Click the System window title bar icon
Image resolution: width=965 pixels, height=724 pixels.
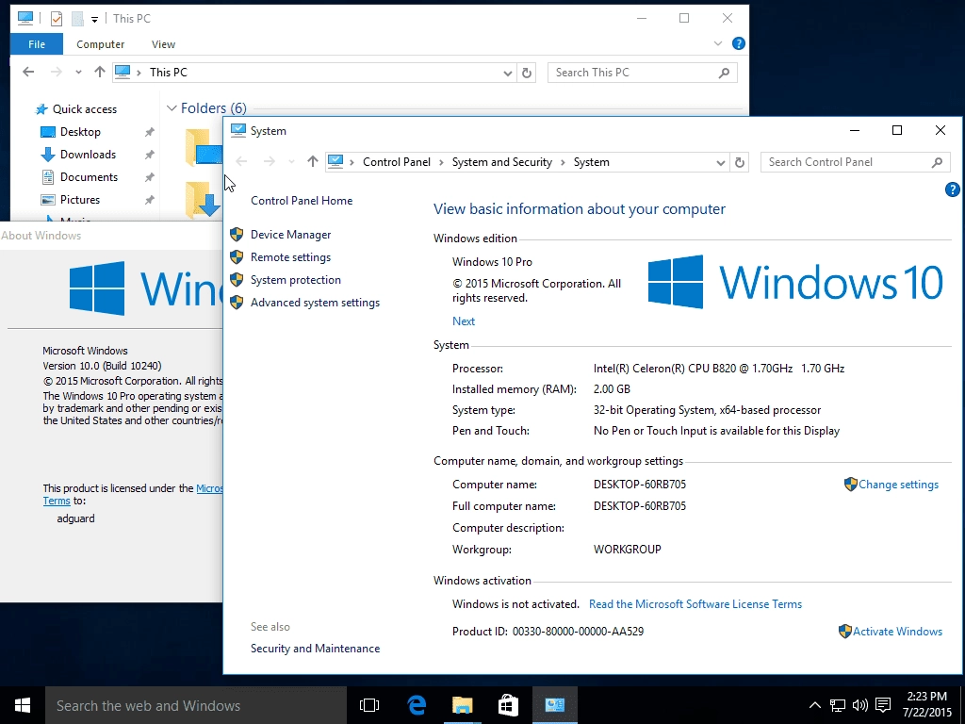tap(238, 130)
